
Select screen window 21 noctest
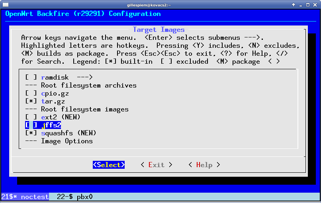pyautogui.click(x=25, y=197)
